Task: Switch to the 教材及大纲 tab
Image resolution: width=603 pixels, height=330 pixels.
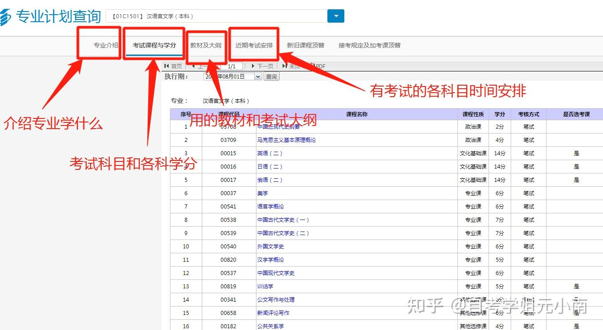Action: (x=205, y=45)
